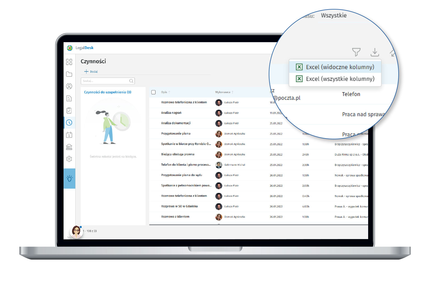
Task: Open the clipboard checklist icon in sidebar
Action: [69, 110]
